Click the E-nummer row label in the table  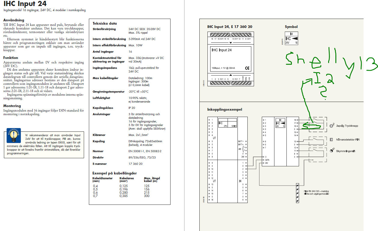(x=100, y=164)
